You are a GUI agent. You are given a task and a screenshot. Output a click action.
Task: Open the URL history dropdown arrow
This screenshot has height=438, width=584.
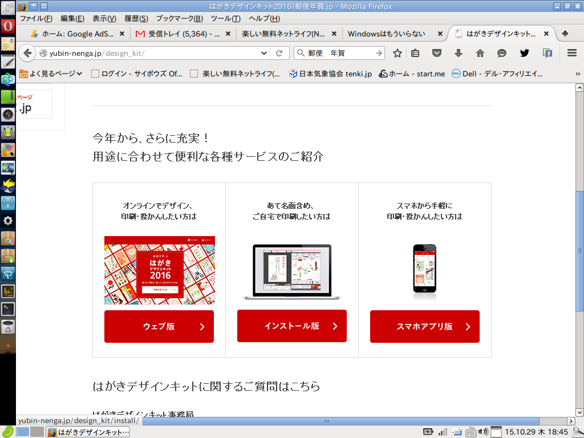coord(264,53)
